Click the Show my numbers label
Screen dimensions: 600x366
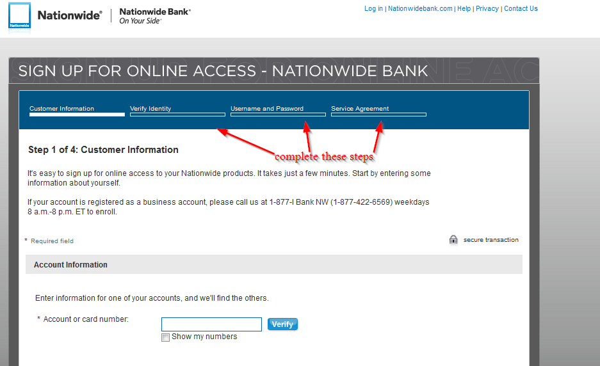coord(204,337)
